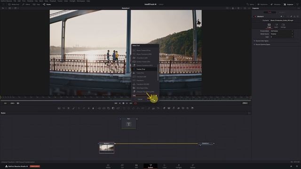Select the Transform 3D entry in Select Tool list
The image size is (301, 169).
[x=145, y=84]
